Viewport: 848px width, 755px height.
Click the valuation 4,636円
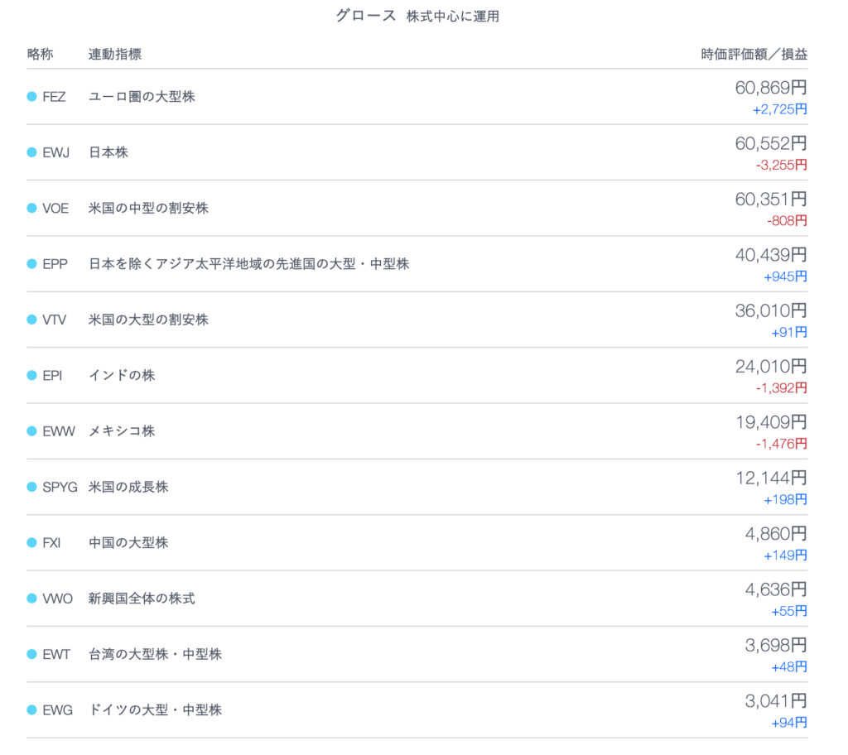pos(776,589)
